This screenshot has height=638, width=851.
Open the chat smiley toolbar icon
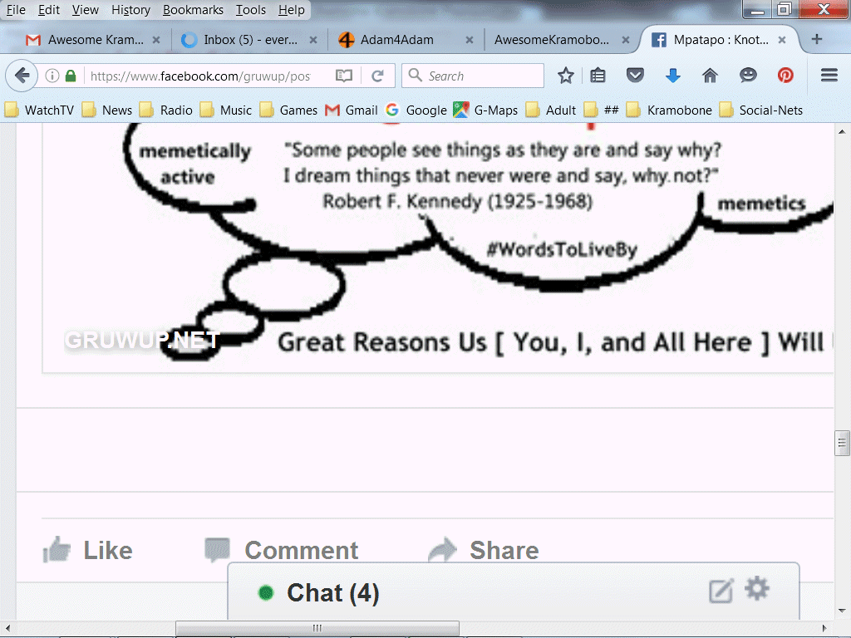(x=748, y=76)
